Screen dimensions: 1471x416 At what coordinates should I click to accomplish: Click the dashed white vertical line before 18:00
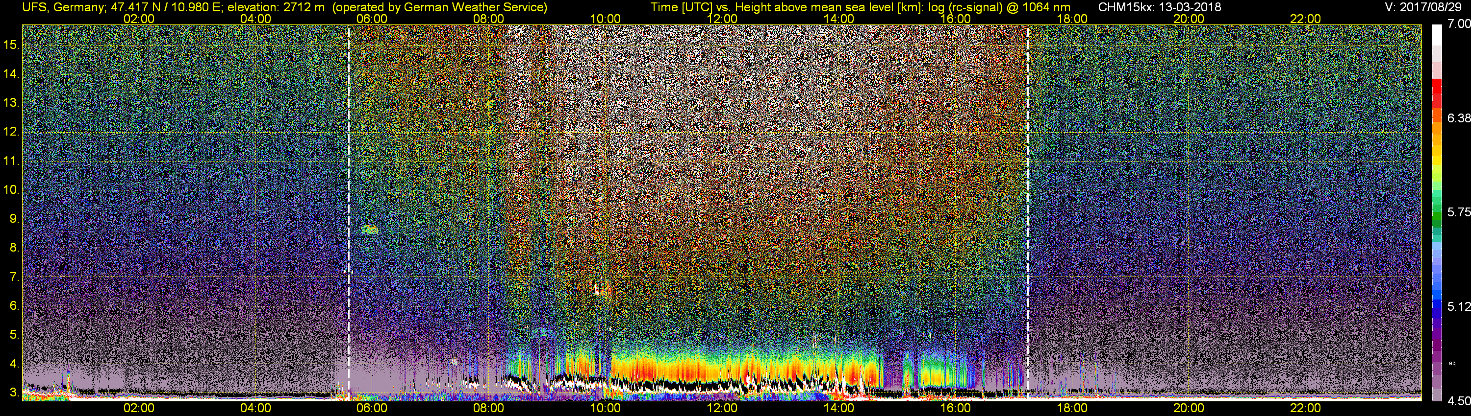[x=1028, y=212]
